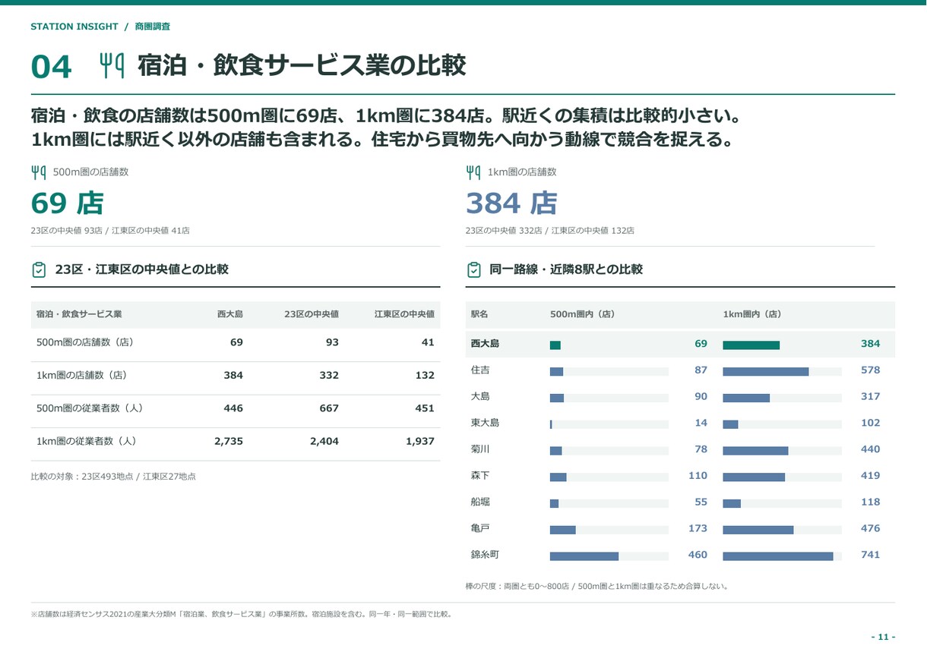Click the 森下 station row label
927x655 pixels.
point(480,476)
